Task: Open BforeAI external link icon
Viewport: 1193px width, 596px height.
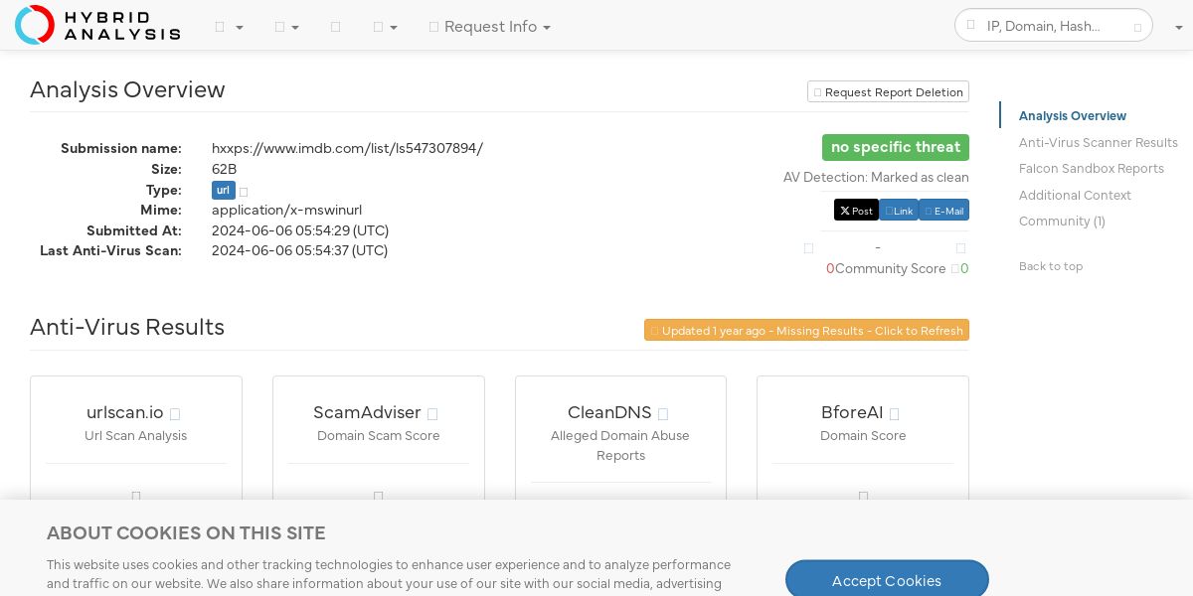Action: (x=894, y=414)
